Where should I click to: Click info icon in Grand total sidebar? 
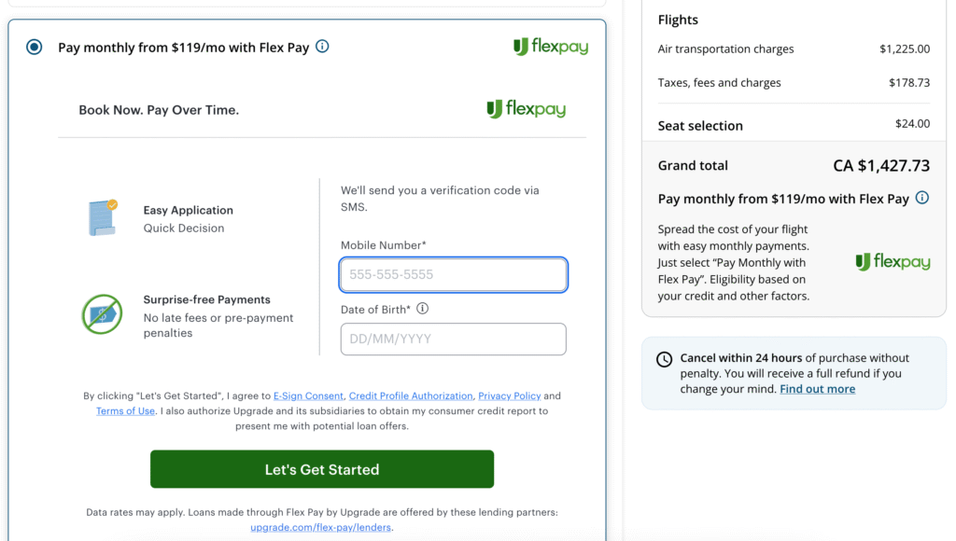pyautogui.click(x=922, y=198)
